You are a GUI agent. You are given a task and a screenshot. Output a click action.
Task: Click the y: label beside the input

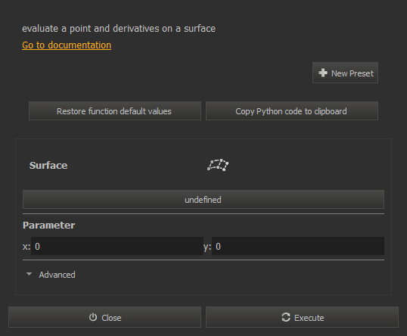point(207,247)
